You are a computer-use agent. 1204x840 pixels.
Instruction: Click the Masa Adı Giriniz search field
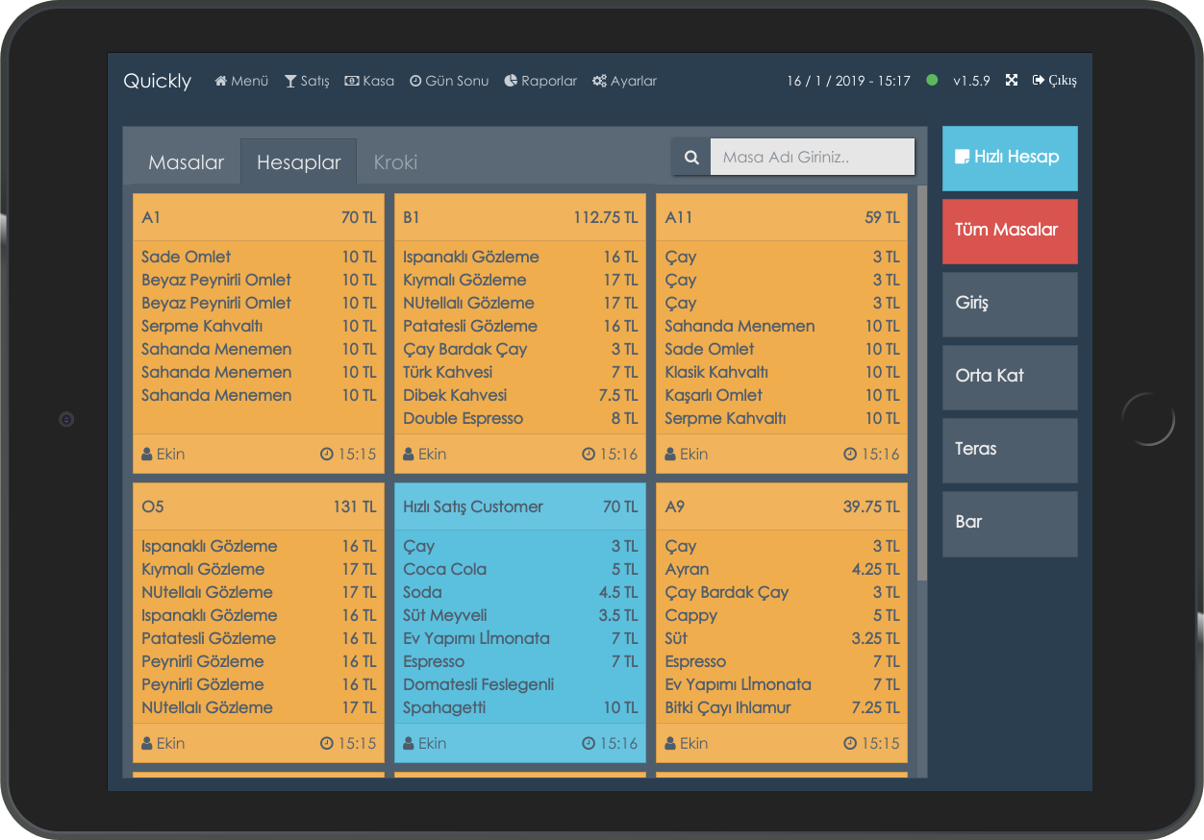point(813,156)
